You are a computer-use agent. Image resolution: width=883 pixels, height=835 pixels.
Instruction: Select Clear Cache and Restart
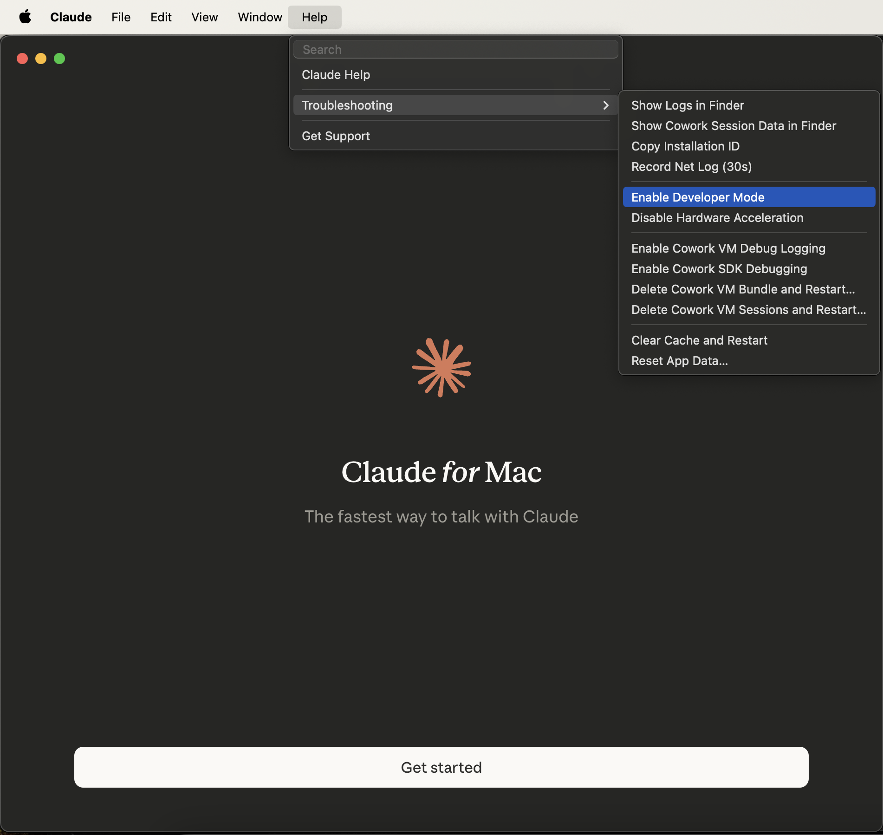(699, 340)
